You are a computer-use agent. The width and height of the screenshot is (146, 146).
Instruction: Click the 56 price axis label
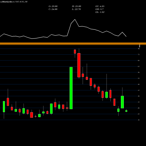coord(139,72)
